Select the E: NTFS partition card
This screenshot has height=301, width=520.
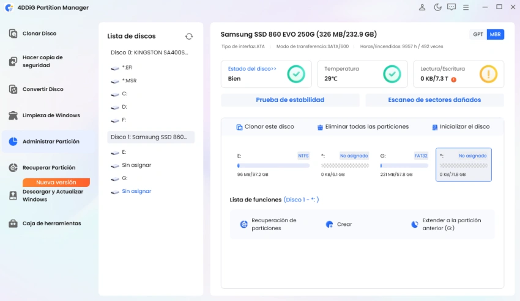[x=273, y=165]
